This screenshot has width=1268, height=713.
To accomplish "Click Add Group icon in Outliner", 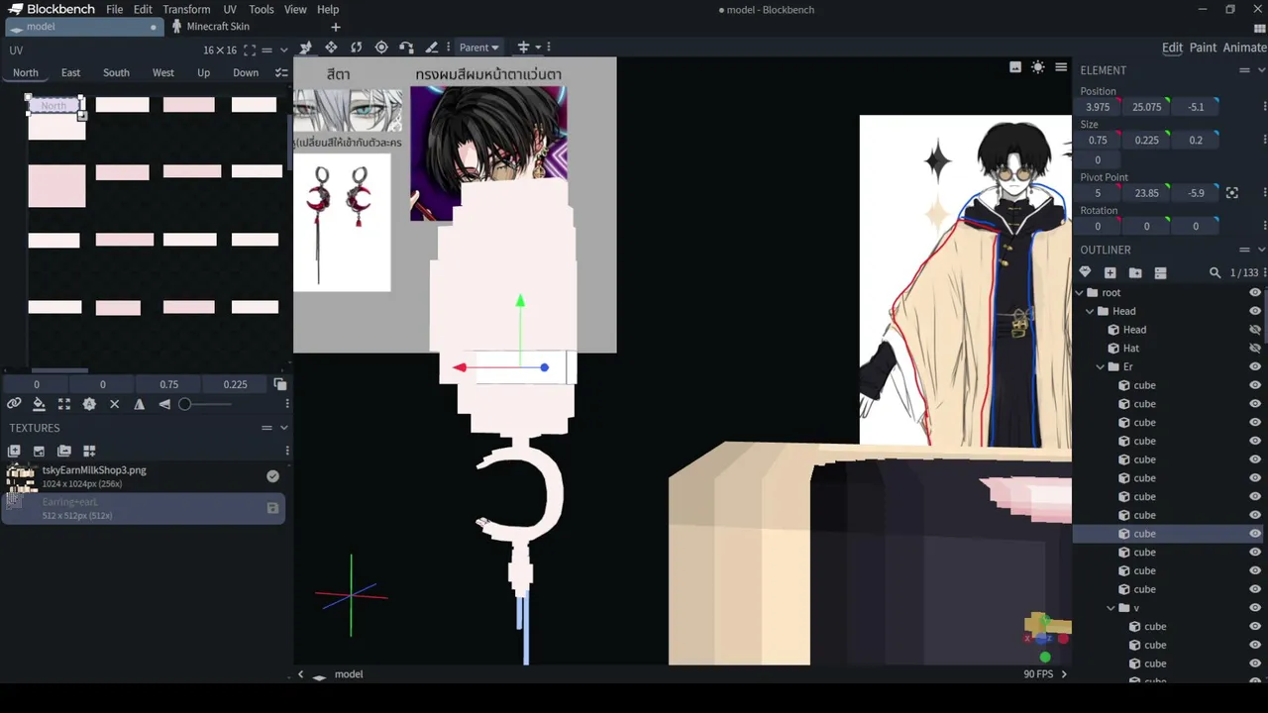I will [1135, 272].
